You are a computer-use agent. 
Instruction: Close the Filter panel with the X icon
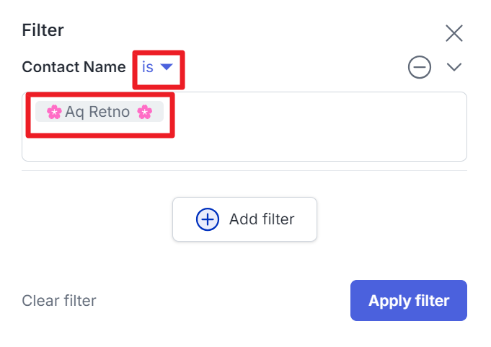(x=454, y=33)
